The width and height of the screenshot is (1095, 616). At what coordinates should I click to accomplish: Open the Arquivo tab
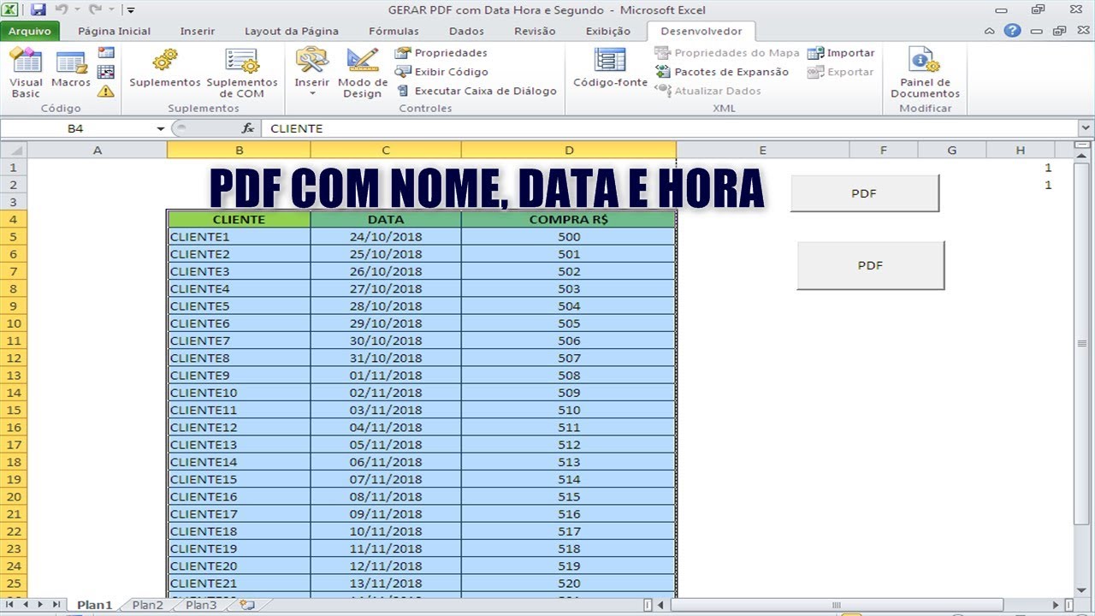pos(30,31)
